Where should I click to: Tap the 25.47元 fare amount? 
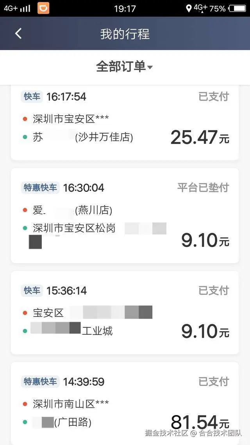[x=200, y=137]
